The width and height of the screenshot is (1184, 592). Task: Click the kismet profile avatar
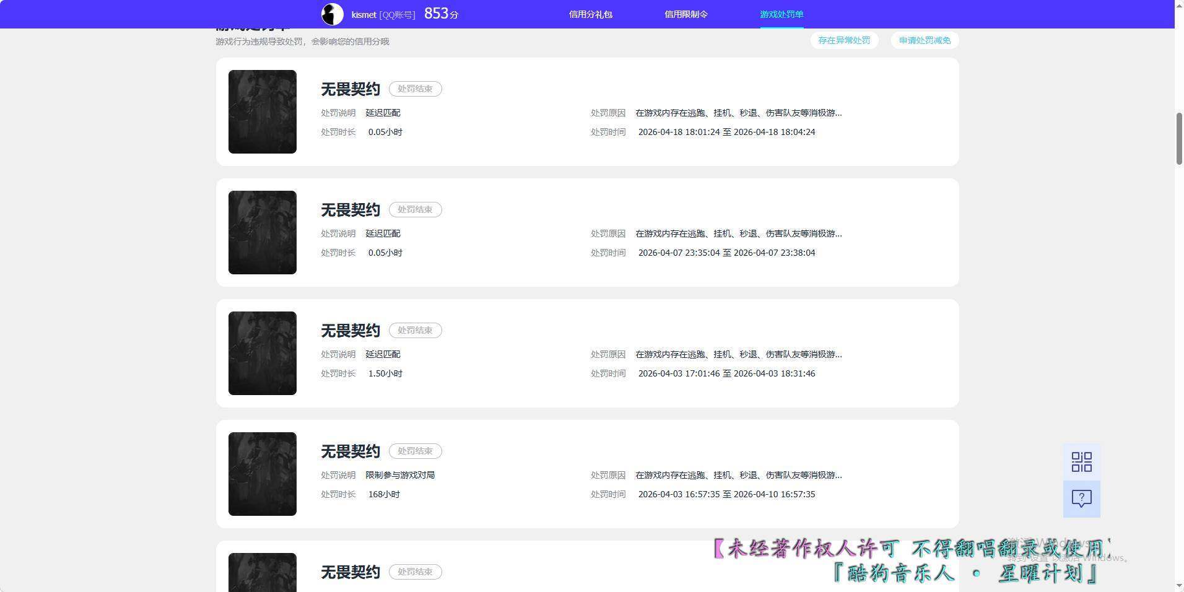[x=332, y=14]
